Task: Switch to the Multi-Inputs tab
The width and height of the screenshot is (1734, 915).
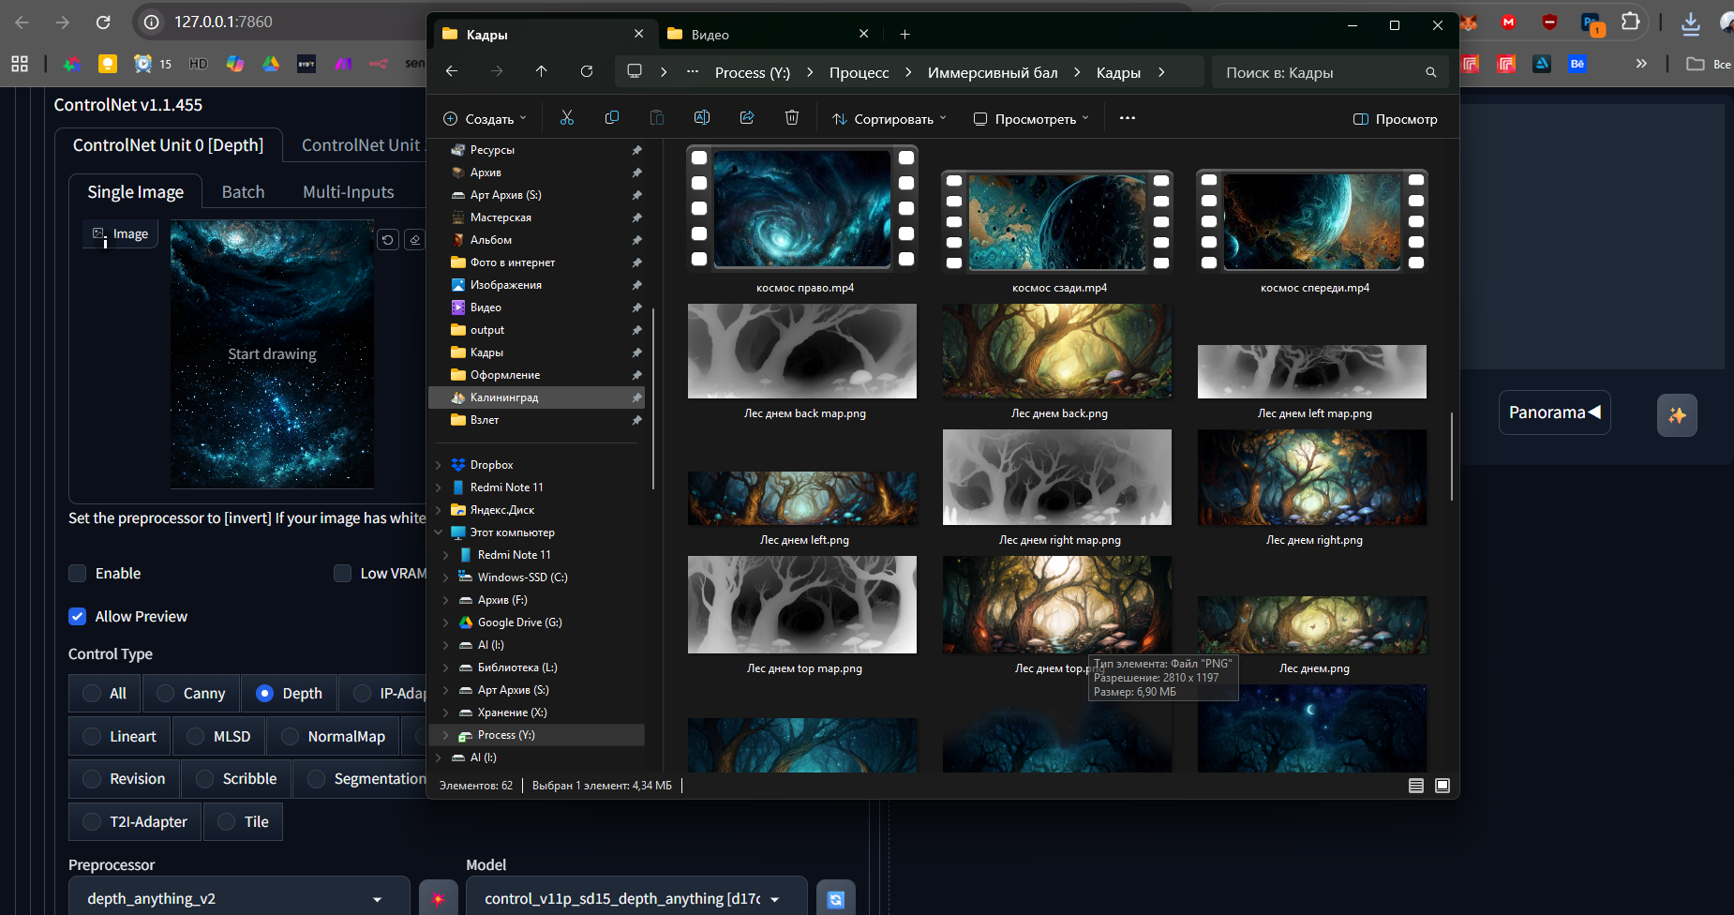Action: pyautogui.click(x=349, y=192)
